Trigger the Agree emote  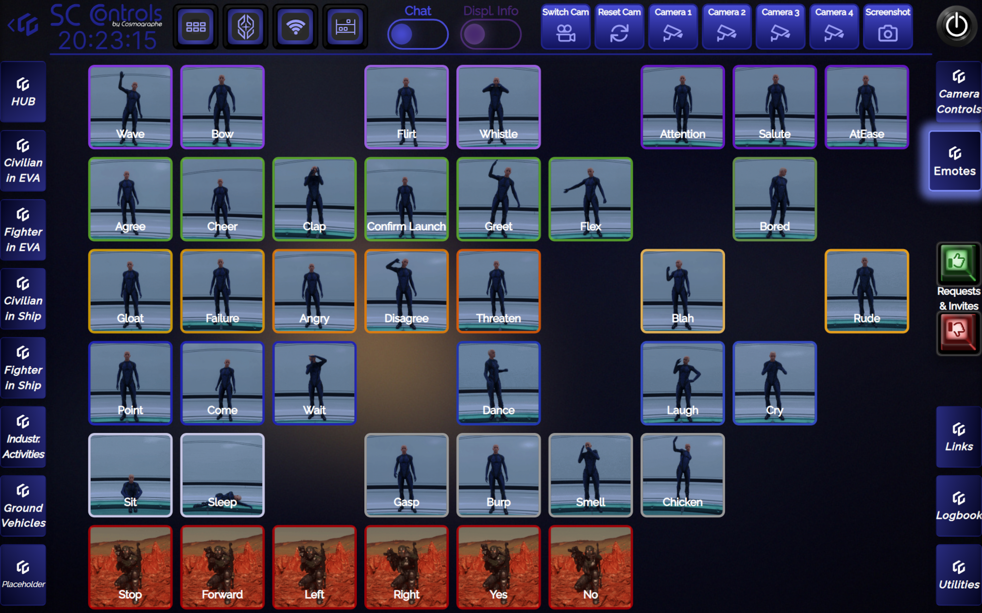tap(130, 199)
